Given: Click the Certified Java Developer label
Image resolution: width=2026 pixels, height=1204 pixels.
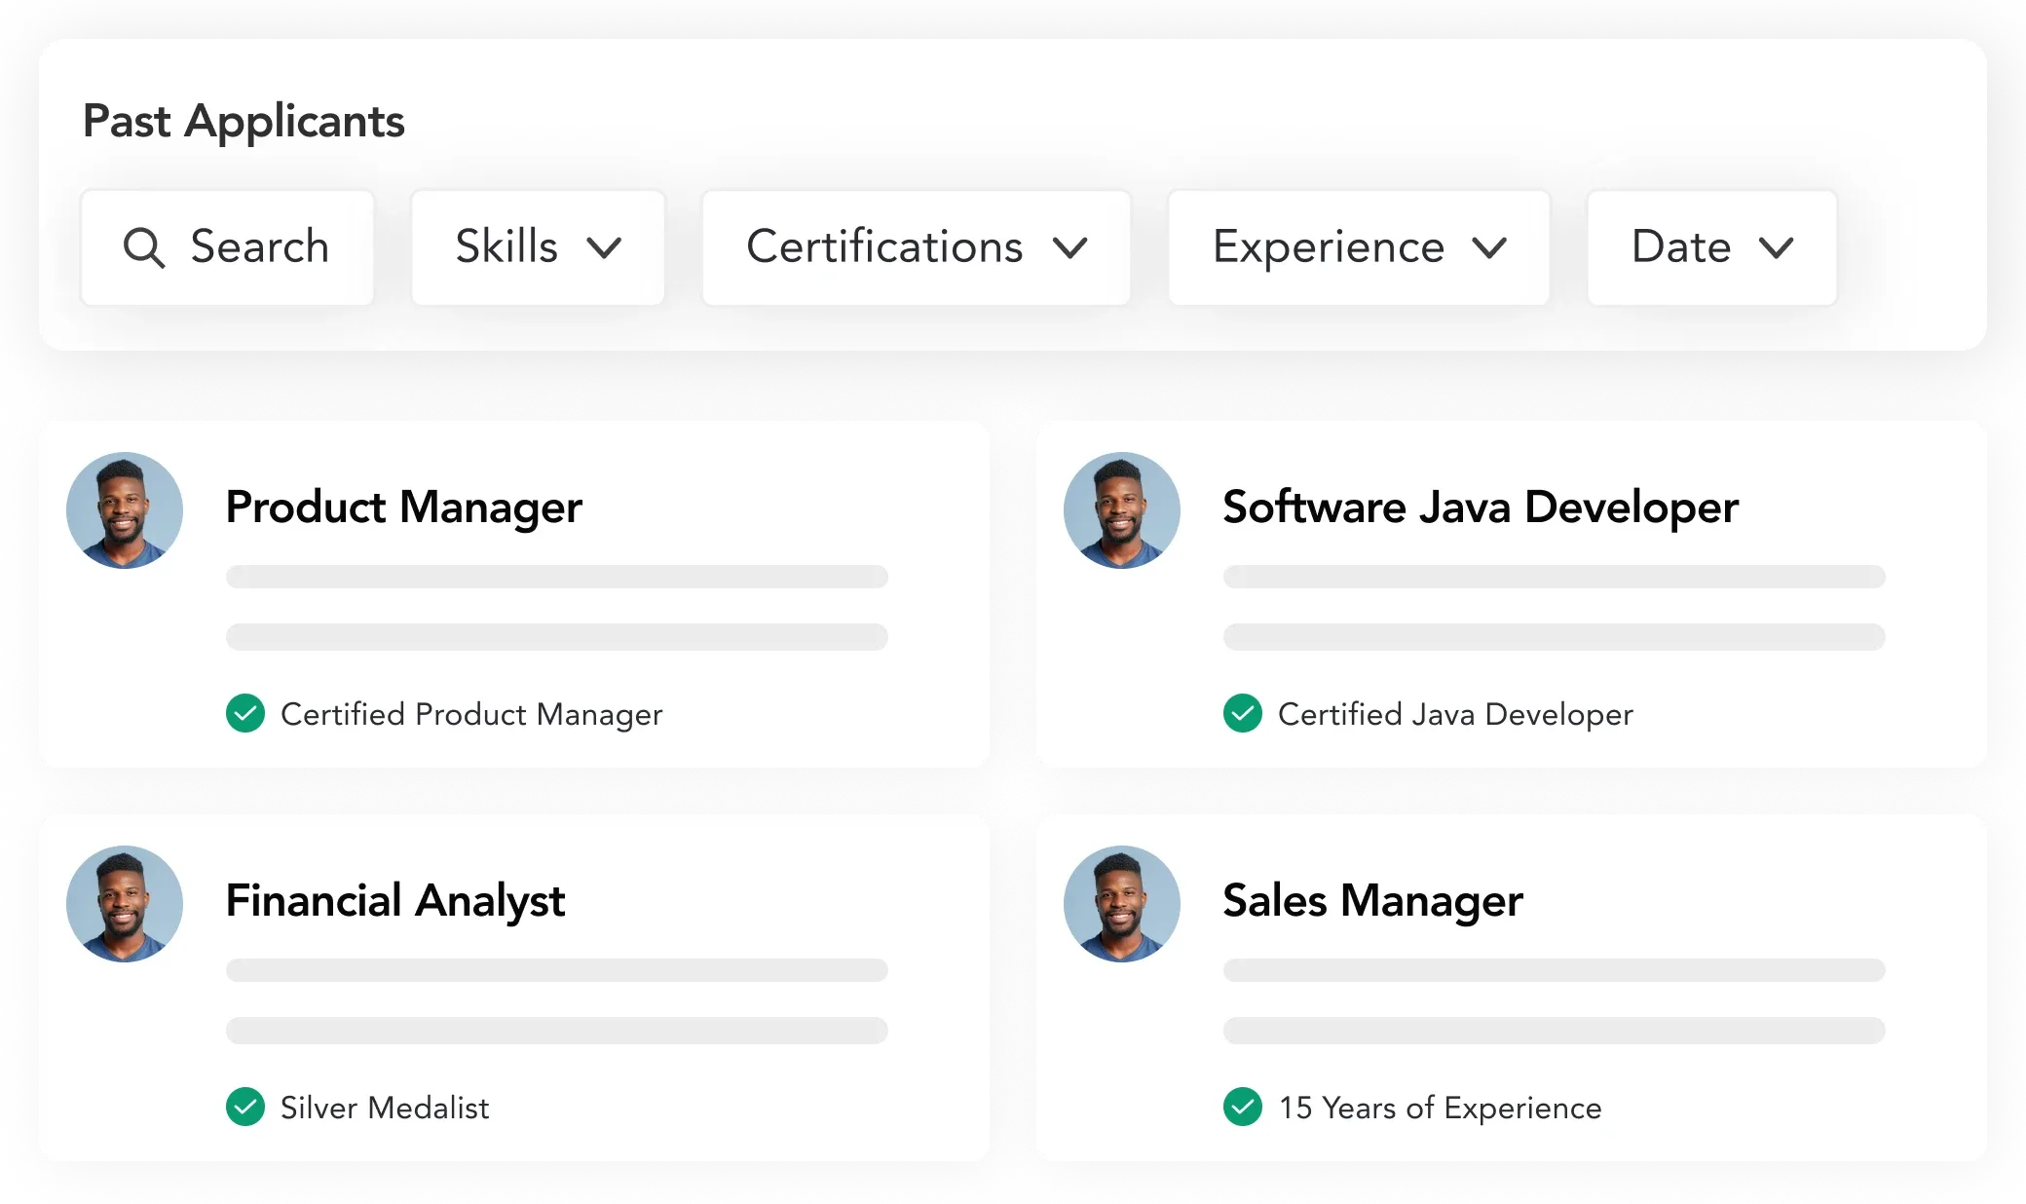Looking at the screenshot, I should coord(1455,714).
